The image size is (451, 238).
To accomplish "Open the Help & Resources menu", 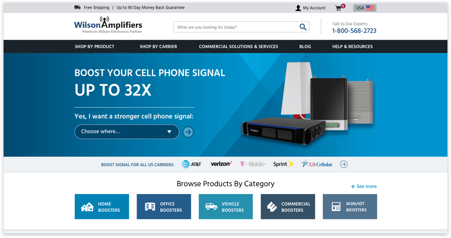I will [x=352, y=47].
